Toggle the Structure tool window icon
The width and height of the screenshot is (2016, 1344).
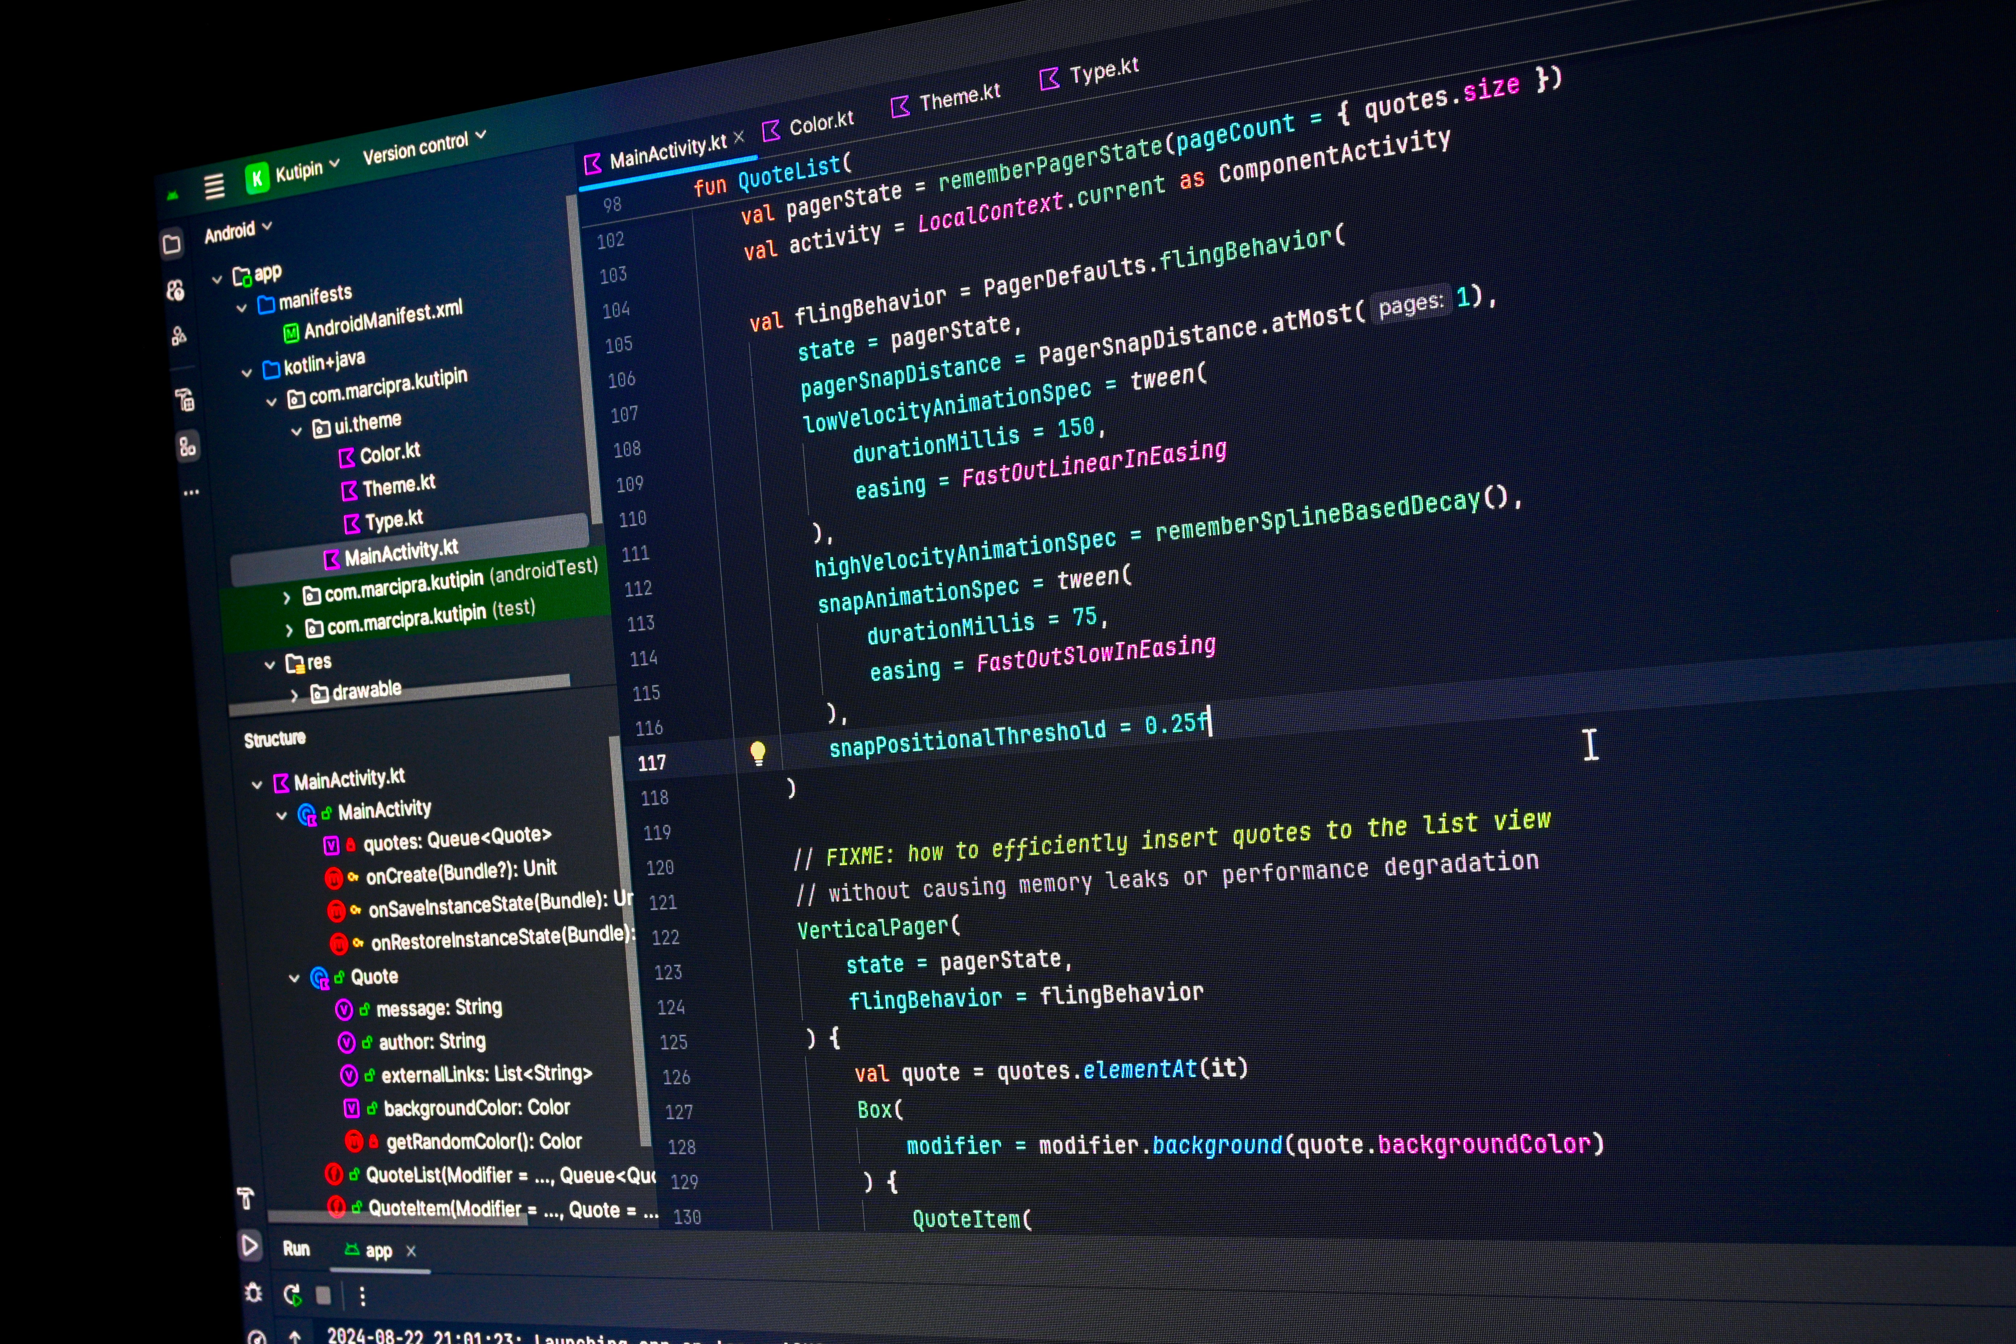(x=188, y=446)
